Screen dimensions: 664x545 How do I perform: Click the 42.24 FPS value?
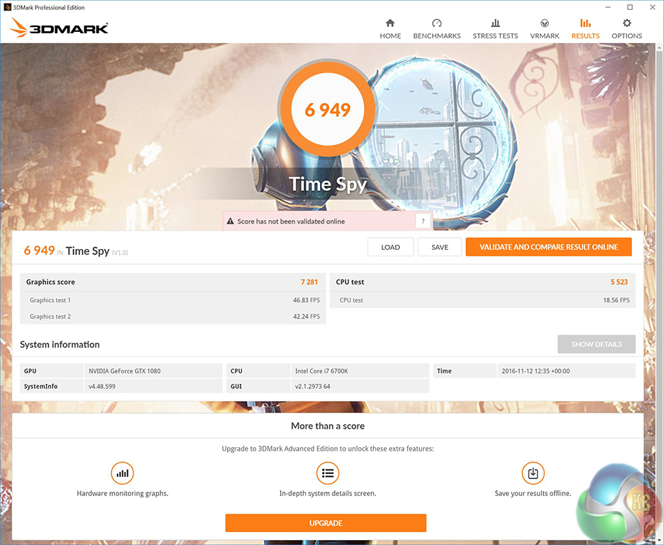(x=306, y=316)
